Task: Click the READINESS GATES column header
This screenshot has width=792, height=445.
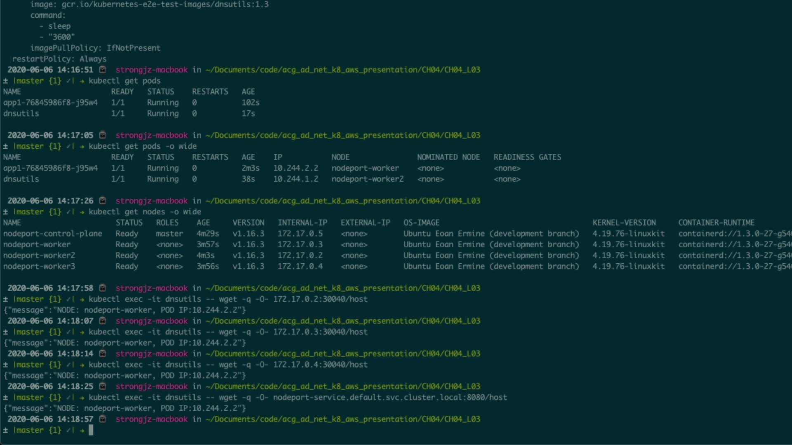Action: 527,157
